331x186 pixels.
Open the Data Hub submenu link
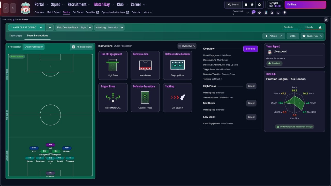tap(136, 12)
